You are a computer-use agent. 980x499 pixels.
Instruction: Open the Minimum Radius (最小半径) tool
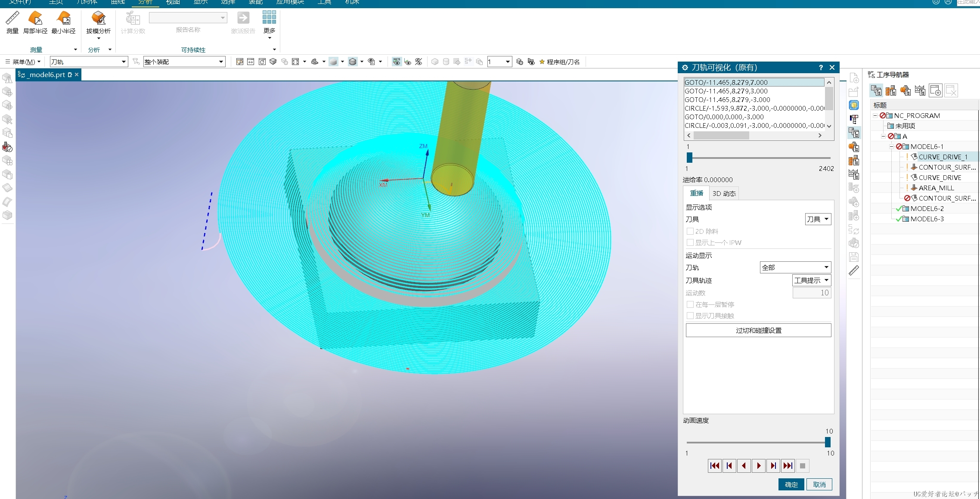(x=63, y=18)
